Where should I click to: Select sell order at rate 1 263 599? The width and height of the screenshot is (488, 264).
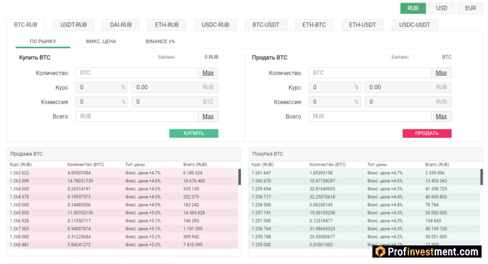coord(123,181)
